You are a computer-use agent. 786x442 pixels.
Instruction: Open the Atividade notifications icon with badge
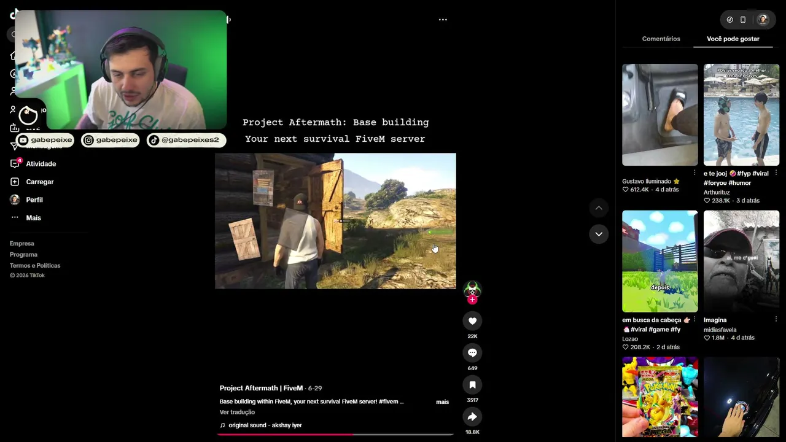15,164
